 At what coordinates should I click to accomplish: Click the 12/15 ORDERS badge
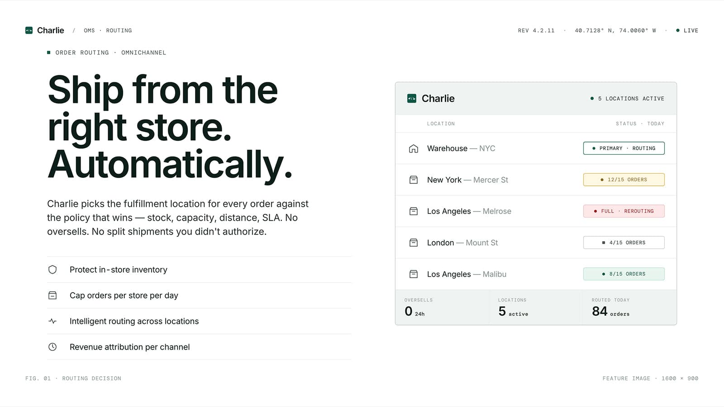tap(624, 180)
